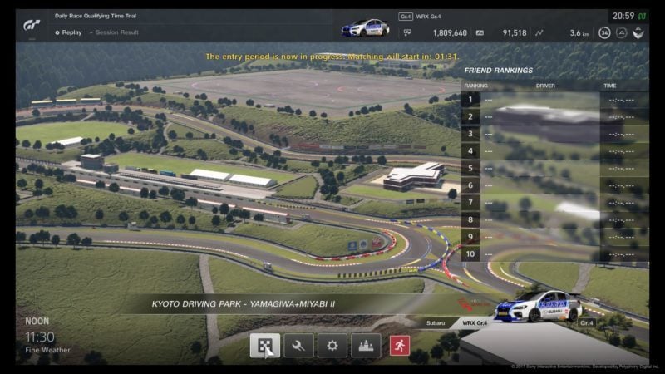
Task: Click the large Subaru WRX car image at the bottom
Action: click(539, 306)
